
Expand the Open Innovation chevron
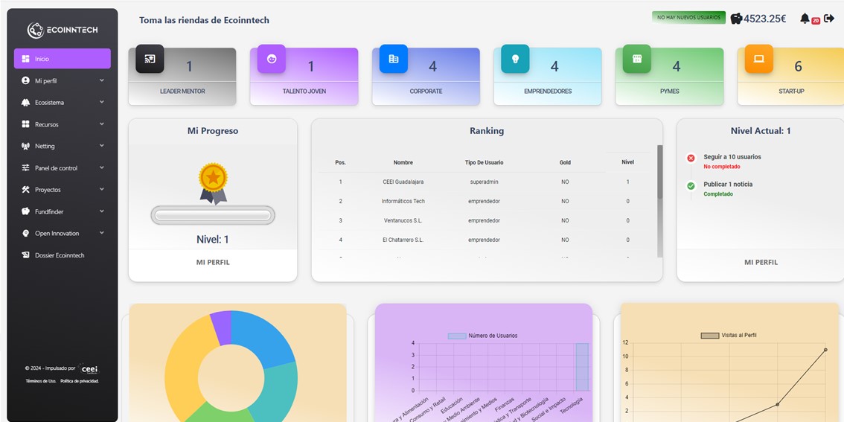tap(102, 232)
